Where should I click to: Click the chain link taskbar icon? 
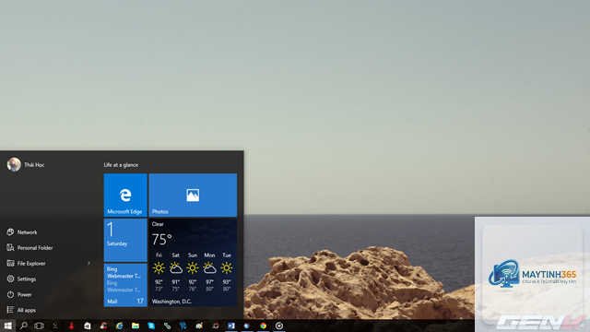coord(167,326)
